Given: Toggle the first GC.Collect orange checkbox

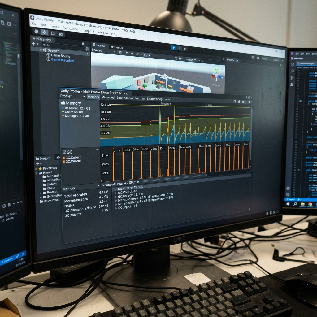Looking at the screenshot, I should point(64,158).
